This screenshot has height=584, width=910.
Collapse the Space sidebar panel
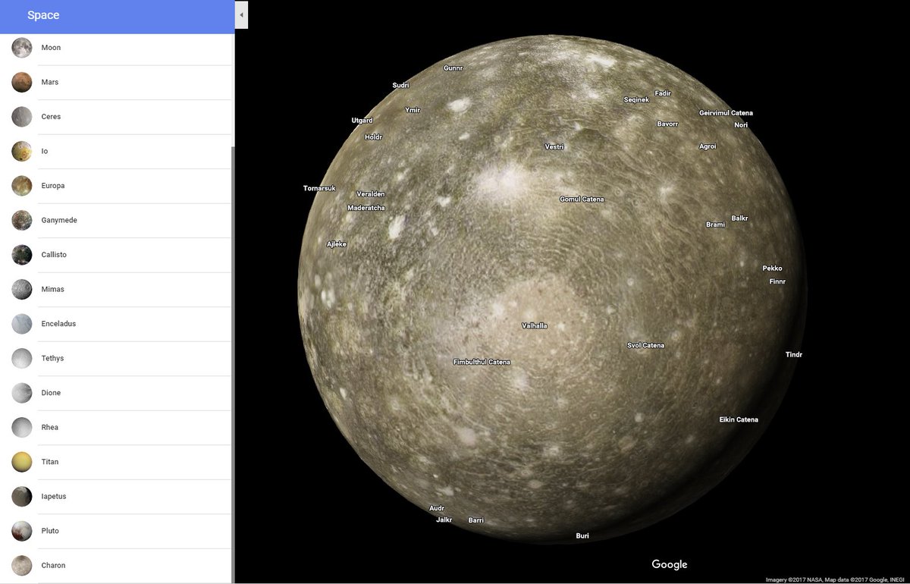241,14
